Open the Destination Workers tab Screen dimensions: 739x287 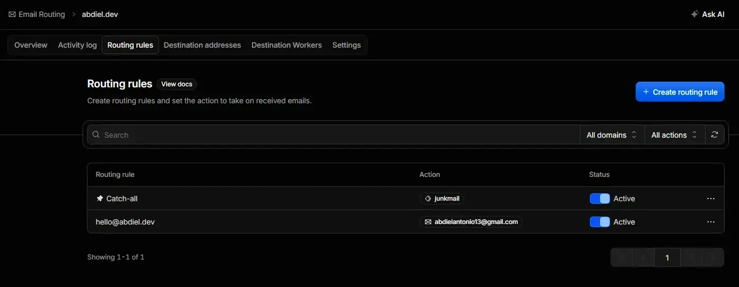286,45
